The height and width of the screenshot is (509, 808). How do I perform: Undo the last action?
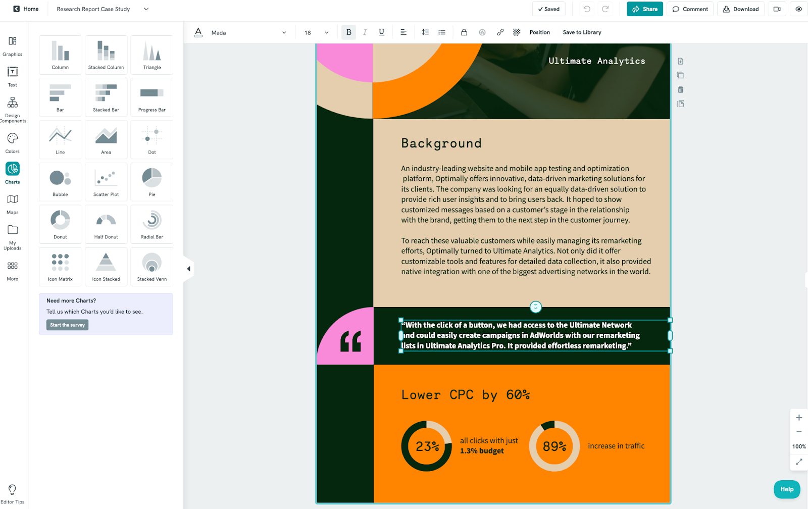click(587, 9)
